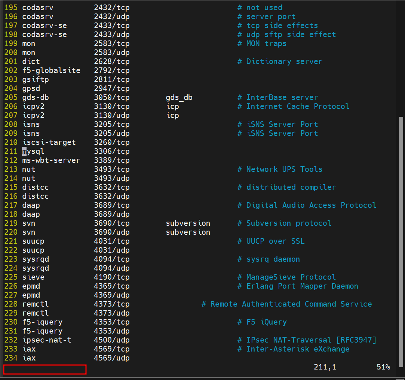
Task: Place cursor on iscsi-target service name
Action: (49, 143)
